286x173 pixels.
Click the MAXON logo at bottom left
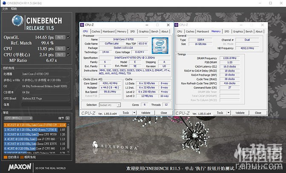point(20,167)
